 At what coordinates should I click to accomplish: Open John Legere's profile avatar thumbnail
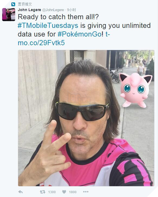(9, 14)
